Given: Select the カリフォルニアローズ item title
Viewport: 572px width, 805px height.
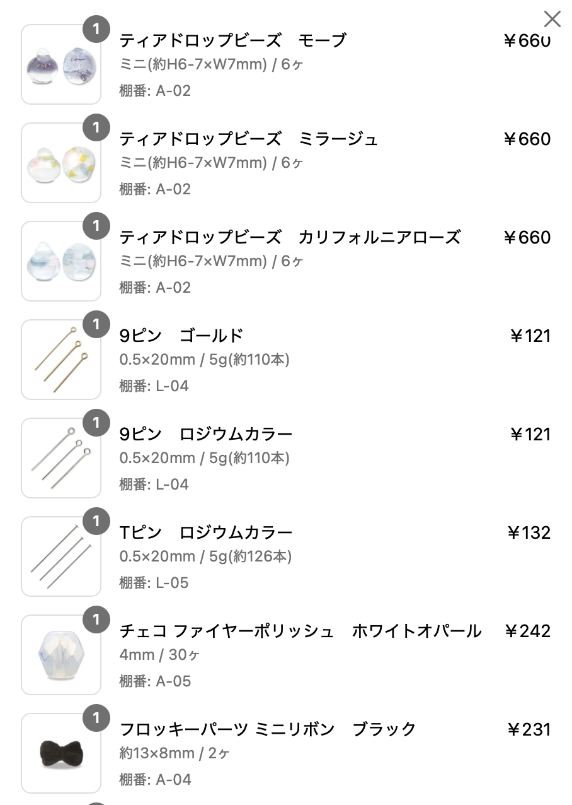Looking at the screenshot, I should (x=290, y=237).
